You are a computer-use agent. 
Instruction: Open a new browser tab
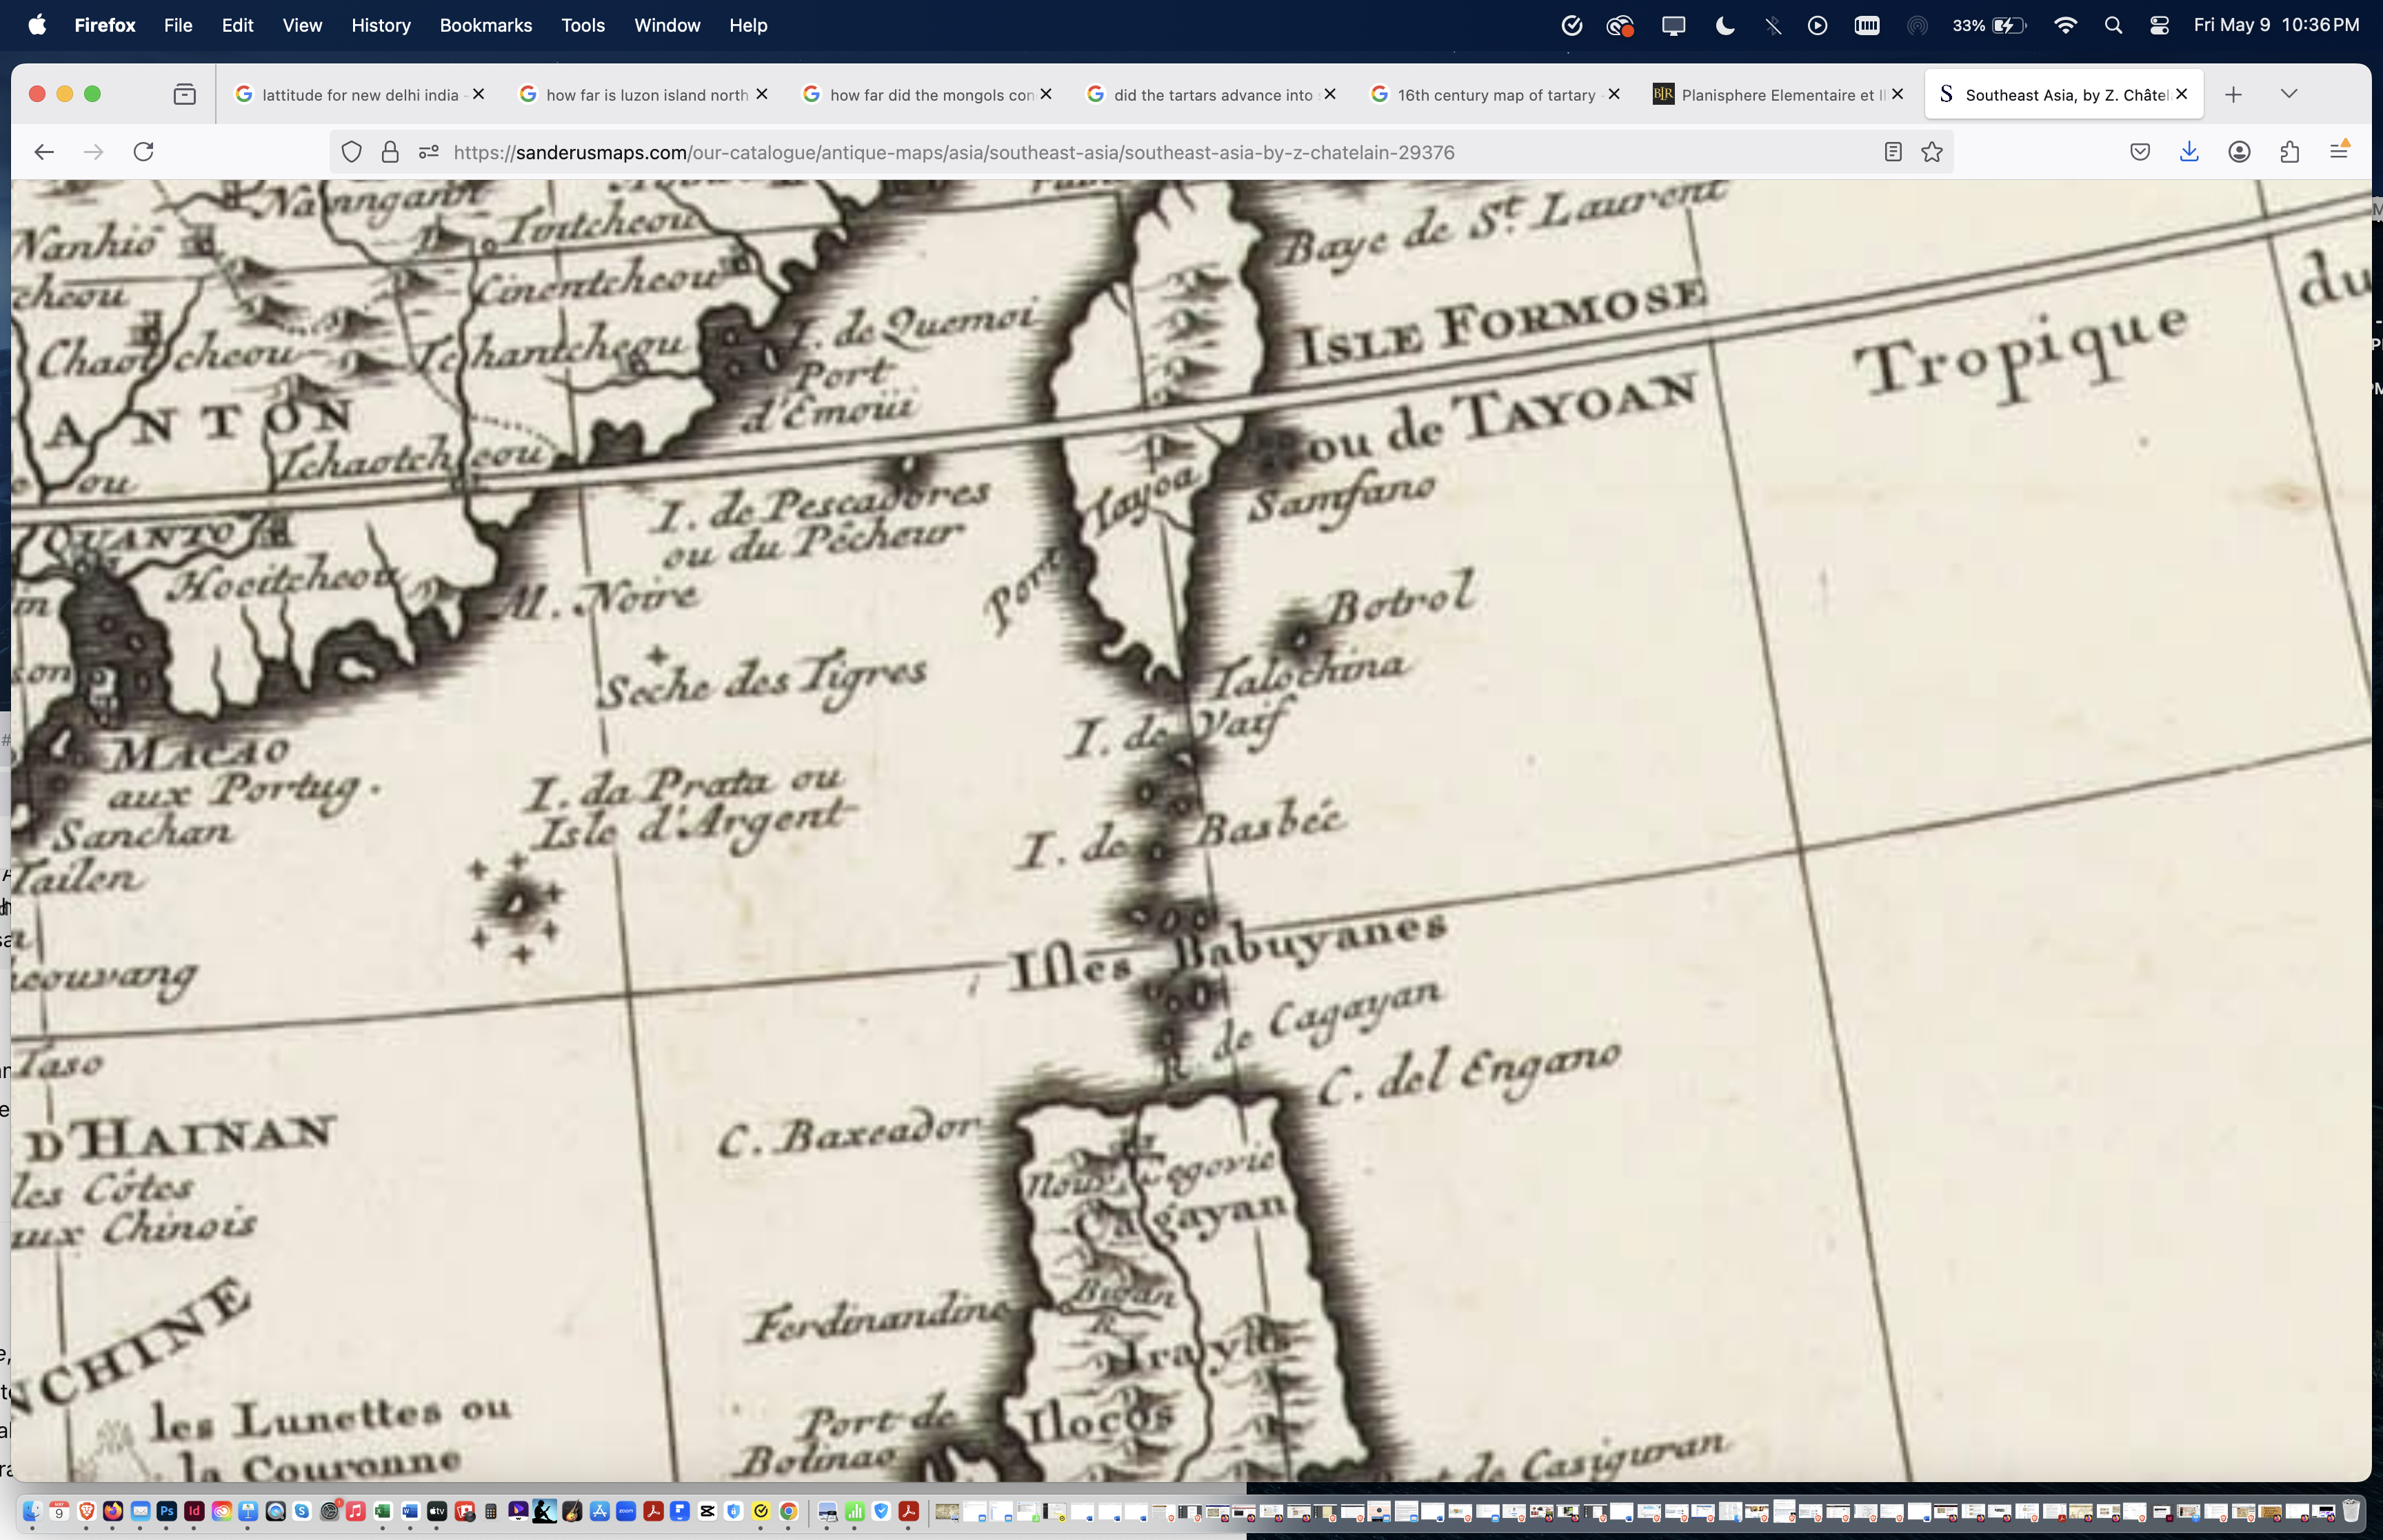tap(2233, 94)
